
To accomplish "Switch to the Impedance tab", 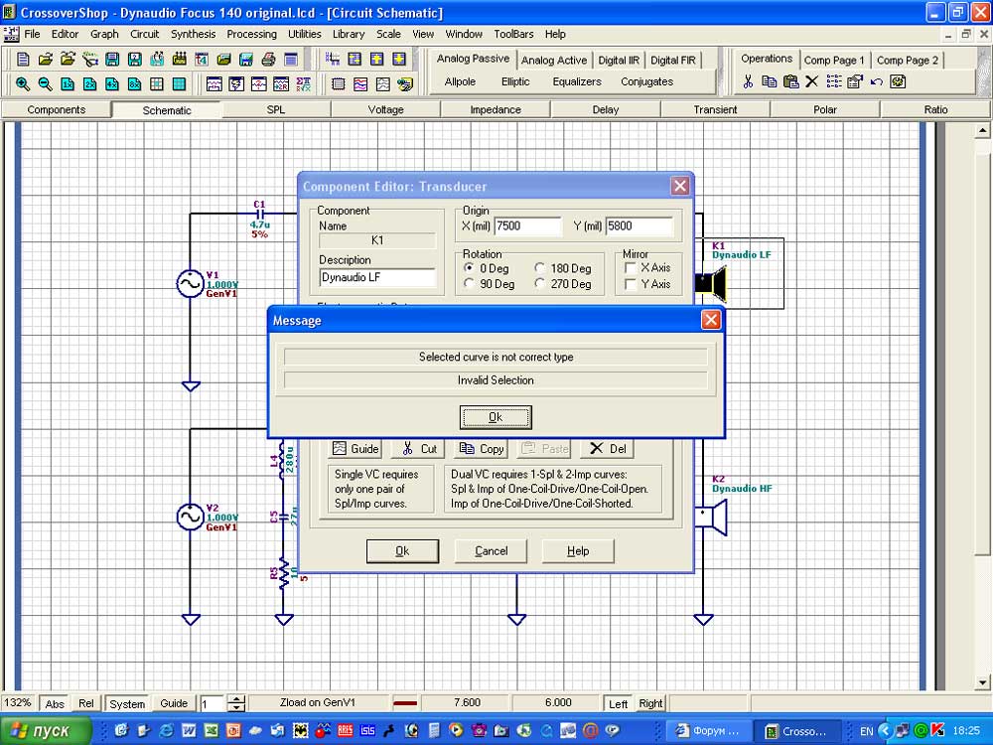I will (x=496, y=109).
